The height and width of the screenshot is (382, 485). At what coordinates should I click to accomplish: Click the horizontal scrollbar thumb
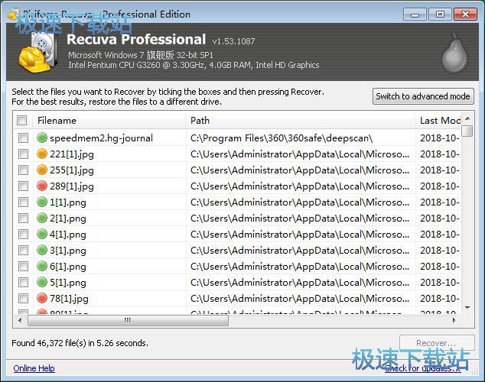click(128, 320)
